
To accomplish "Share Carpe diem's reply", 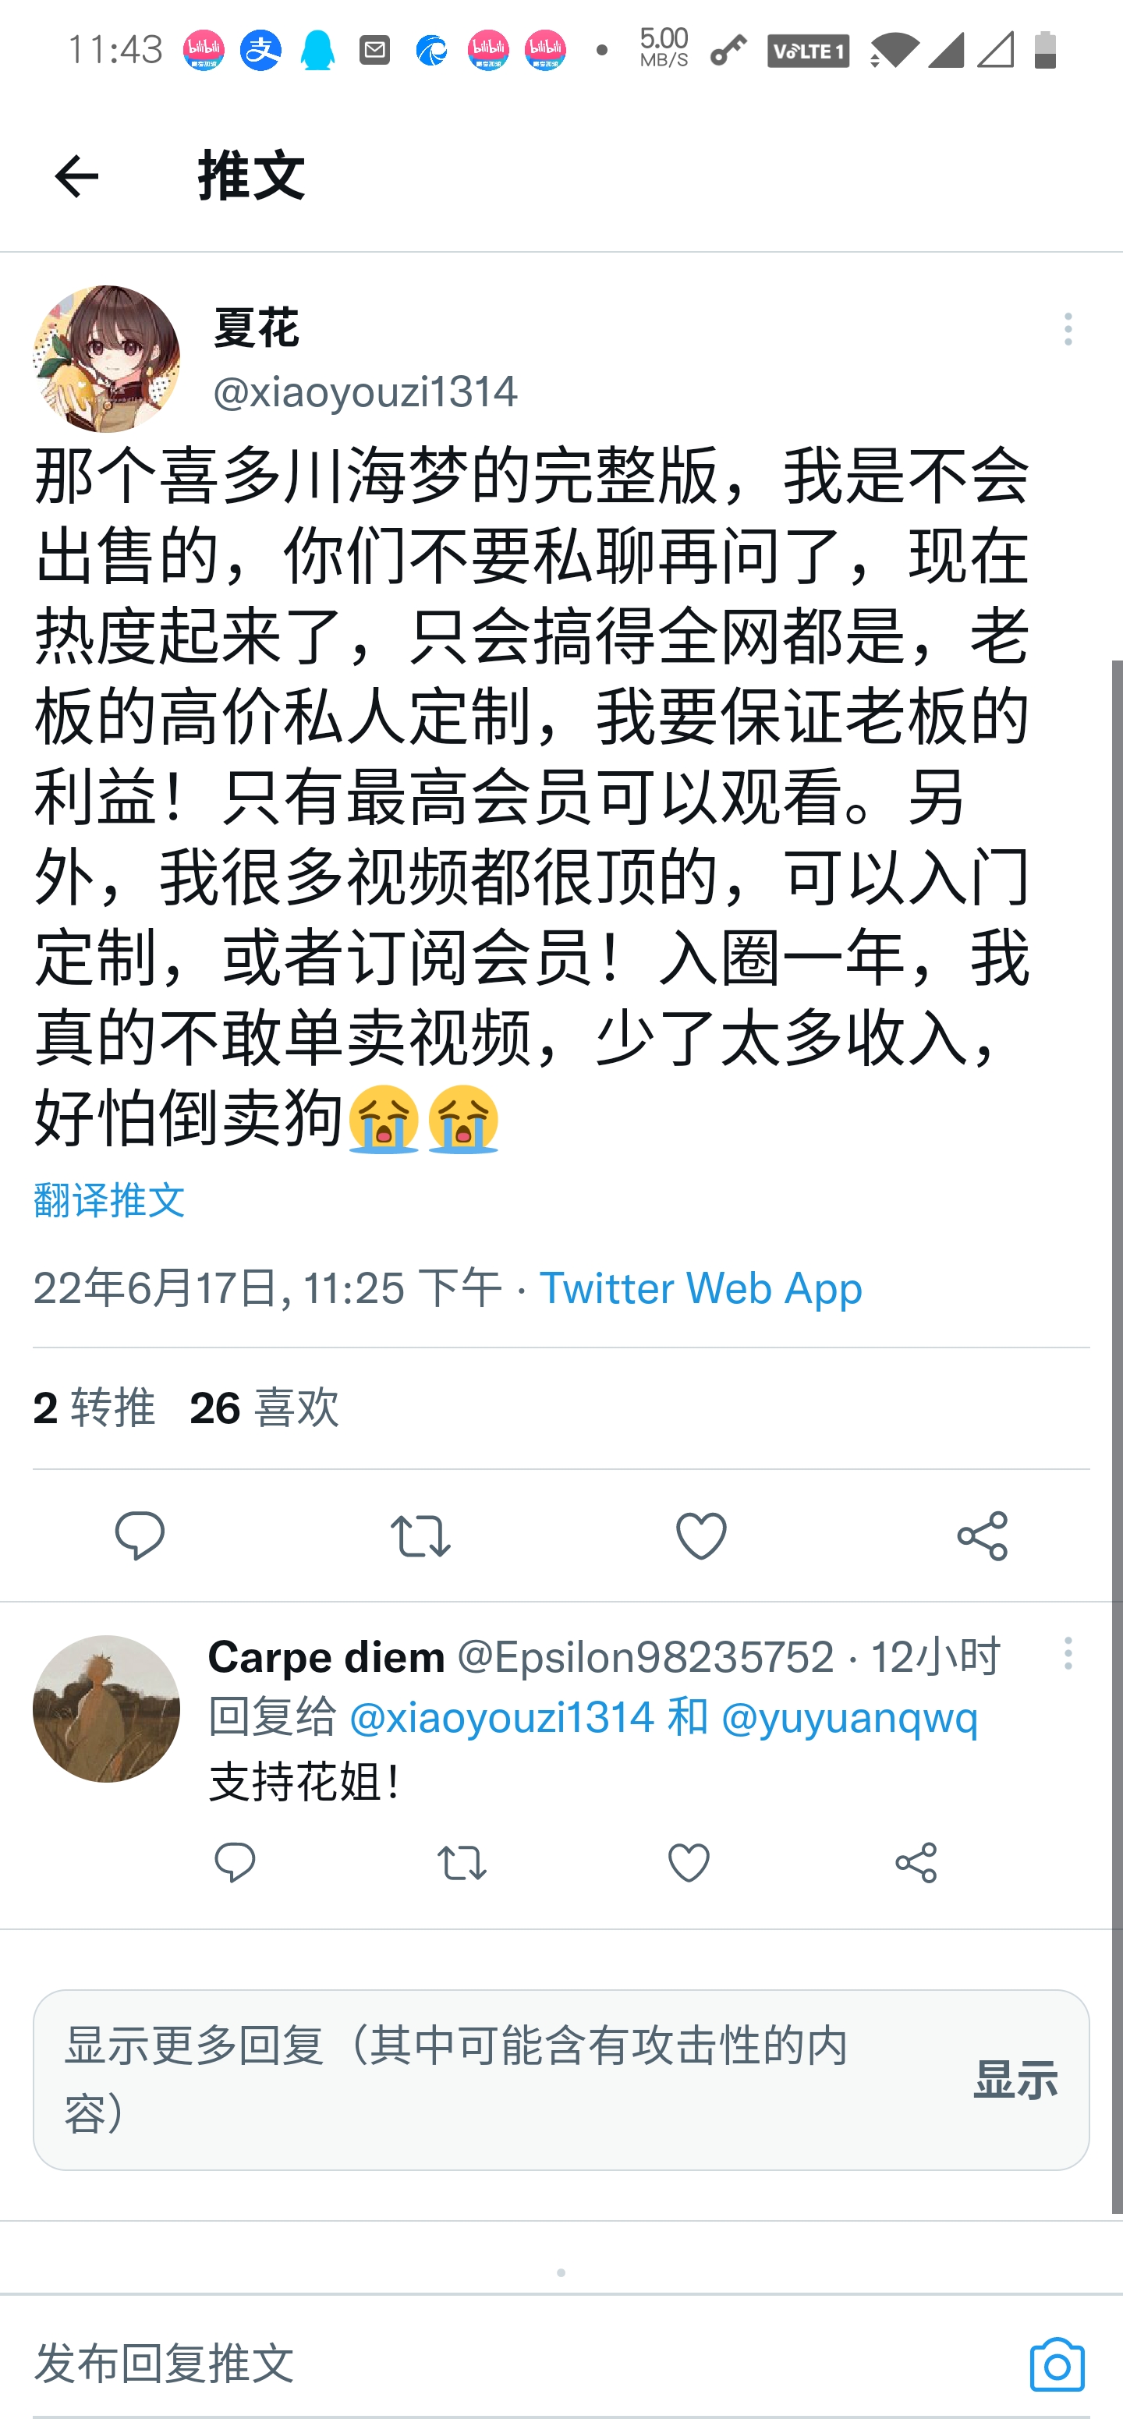I will (916, 1862).
